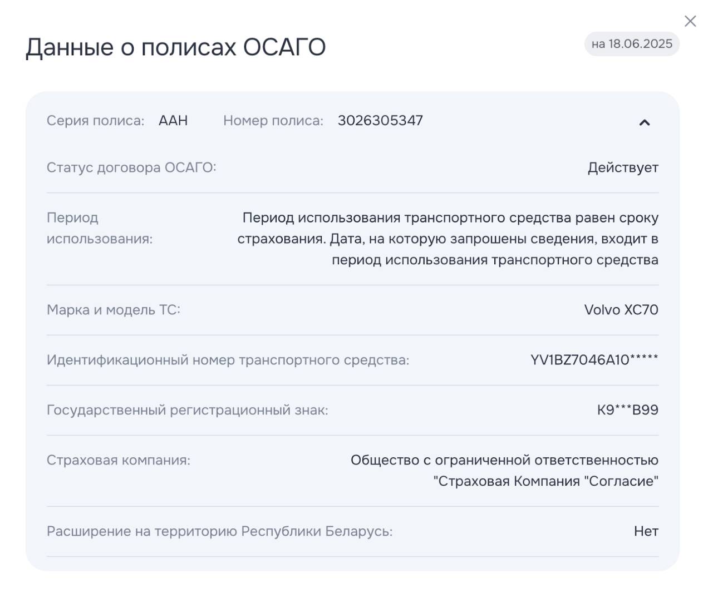Click the Марка и модель ТС label
Viewport: 708px width, 593px height.
(x=114, y=310)
